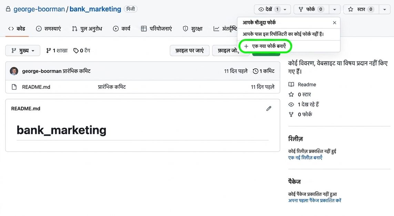
Task: Edit README with the pencil icon
Action: 269,109
